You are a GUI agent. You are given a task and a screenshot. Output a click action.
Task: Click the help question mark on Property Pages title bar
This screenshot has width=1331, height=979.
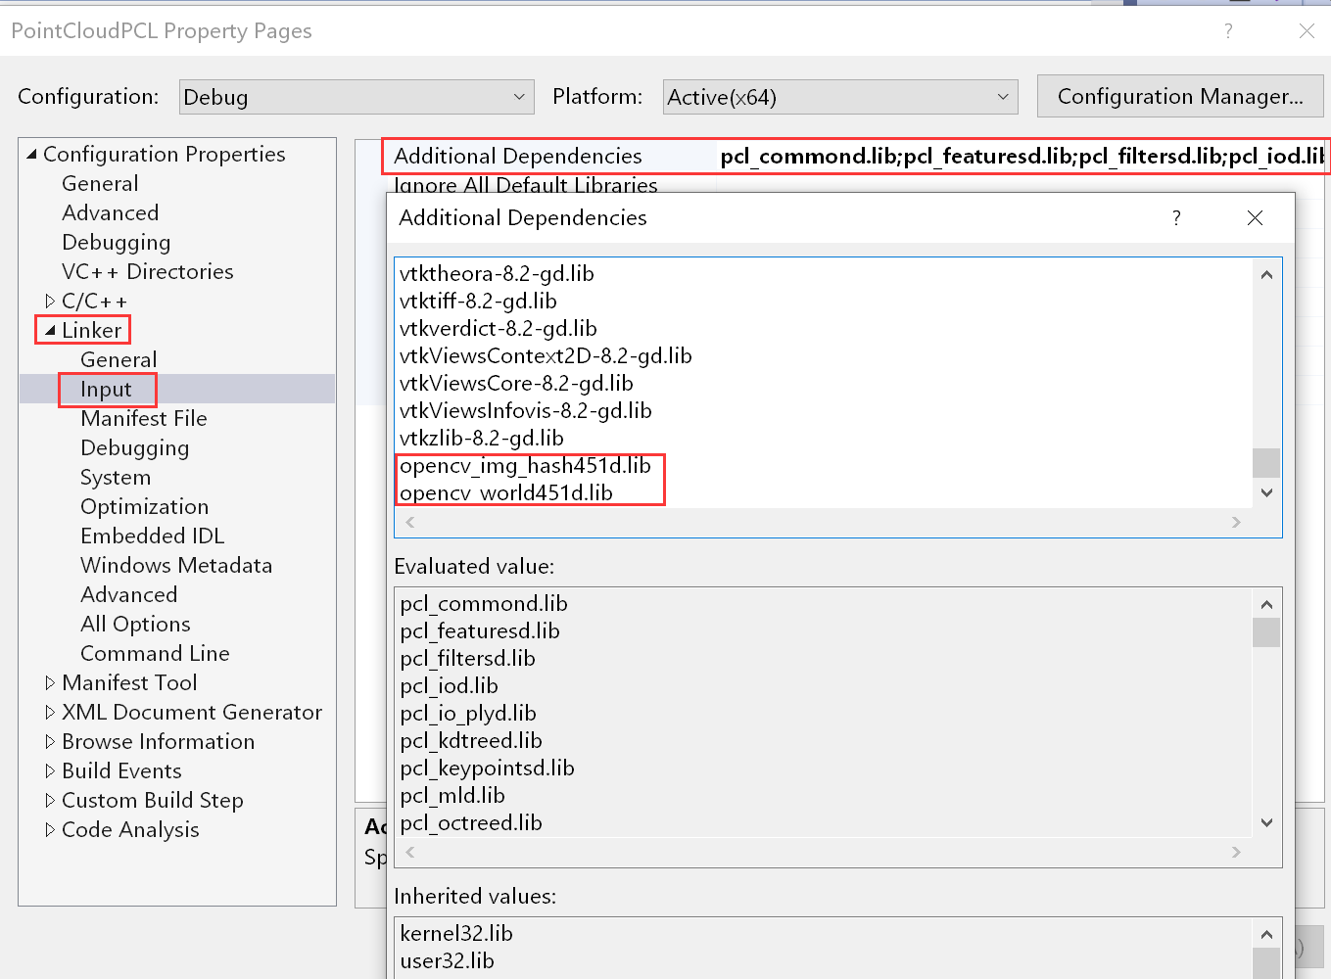click(1228, 30)
